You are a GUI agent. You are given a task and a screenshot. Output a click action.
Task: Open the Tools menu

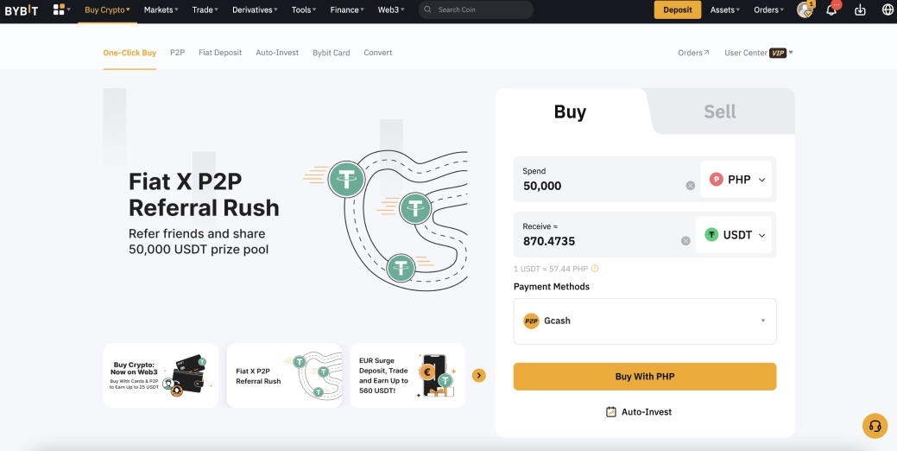(x=304, y=10)
